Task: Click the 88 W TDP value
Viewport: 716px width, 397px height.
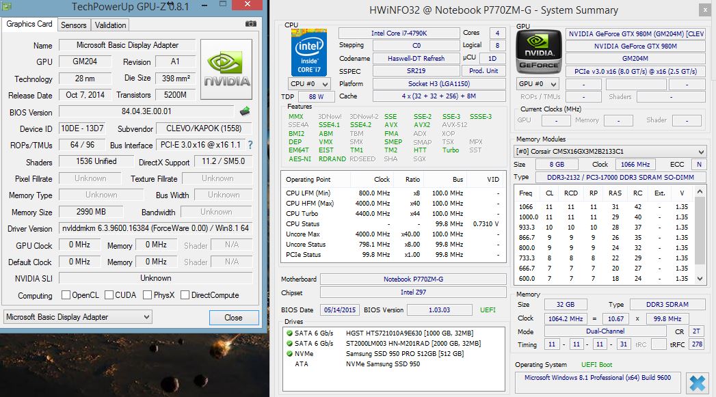Action: tap(316, 97)
